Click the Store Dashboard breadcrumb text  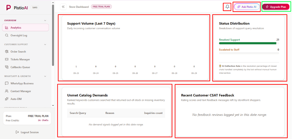(x=79, y=7)
